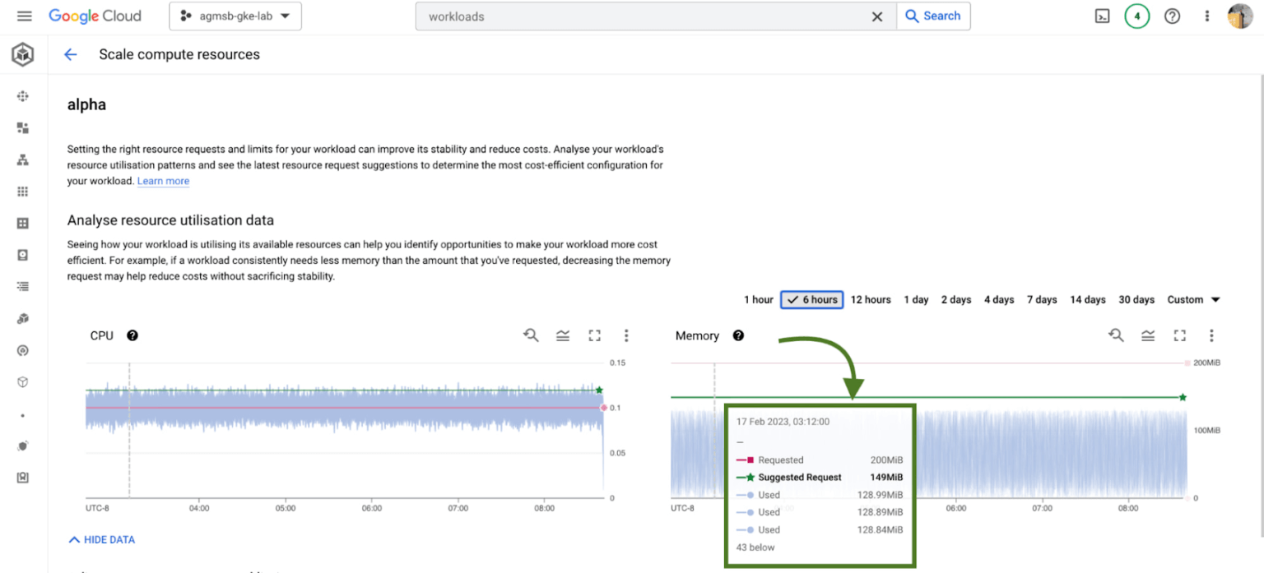Open the main navigation hamburger menu
The width and height of the screenshot is (1264, 573).
click(25, 16)
